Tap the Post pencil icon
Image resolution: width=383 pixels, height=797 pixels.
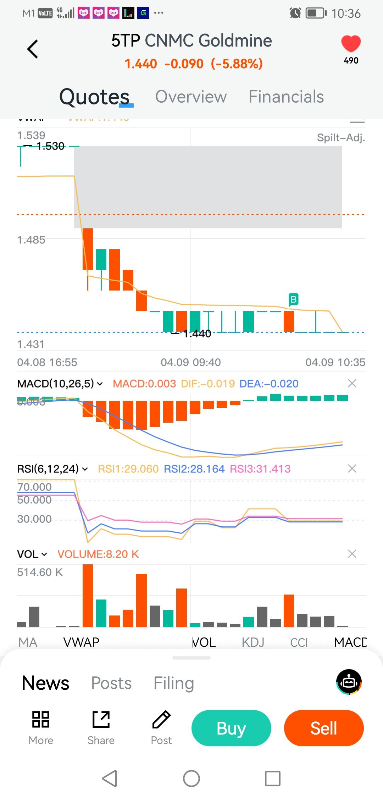[x=161, y=720]
